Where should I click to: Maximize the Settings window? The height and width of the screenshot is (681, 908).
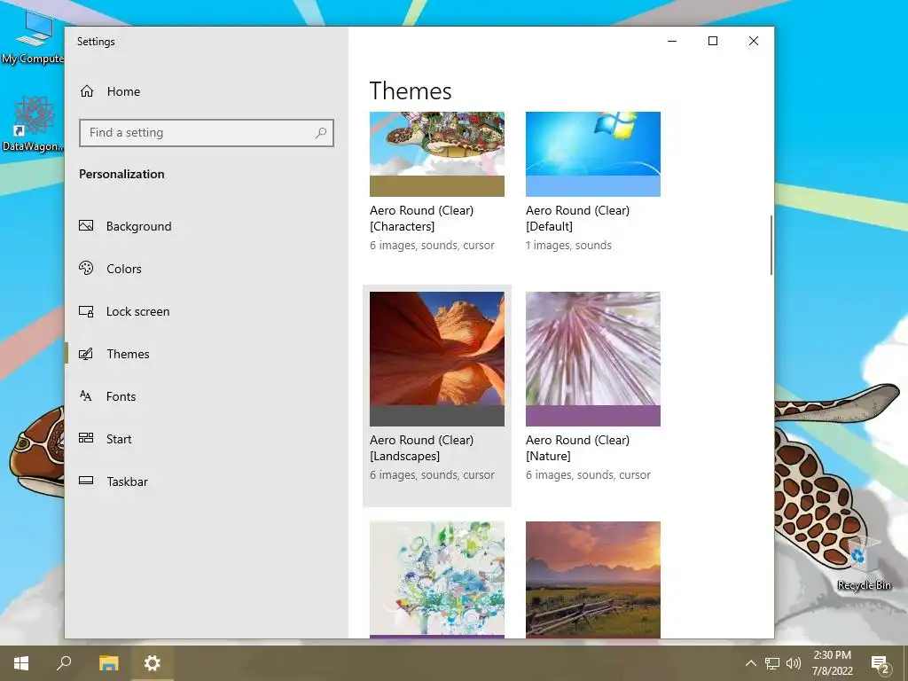(x=713, y=41)
